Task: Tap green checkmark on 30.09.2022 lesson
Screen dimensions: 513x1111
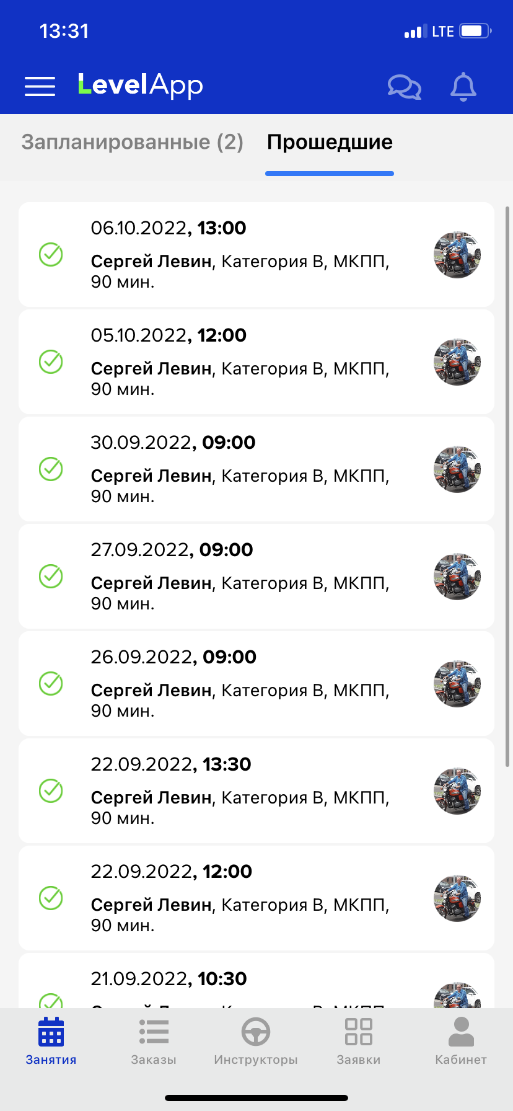Action: click(51, 469)
